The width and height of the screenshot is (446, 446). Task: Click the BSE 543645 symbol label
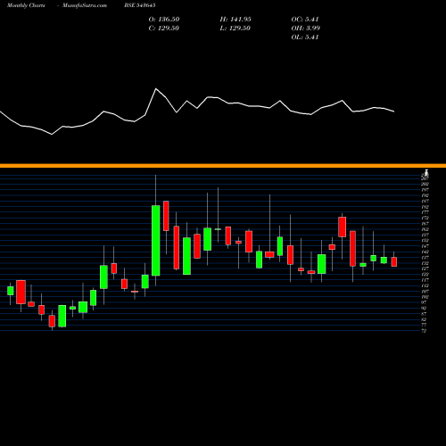pos(140,5)
